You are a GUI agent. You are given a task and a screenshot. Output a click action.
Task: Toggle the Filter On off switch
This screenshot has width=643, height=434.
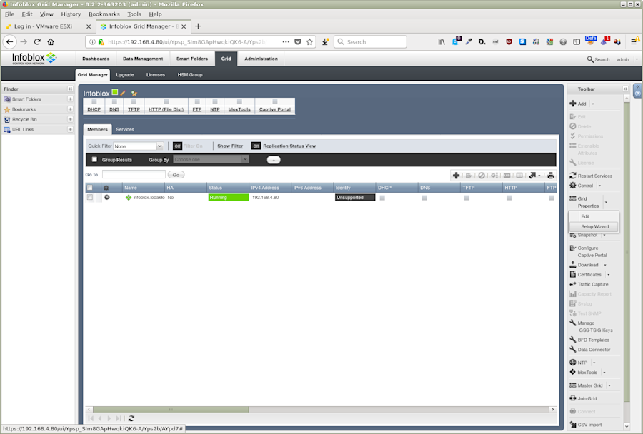click(x=177, y=146)
